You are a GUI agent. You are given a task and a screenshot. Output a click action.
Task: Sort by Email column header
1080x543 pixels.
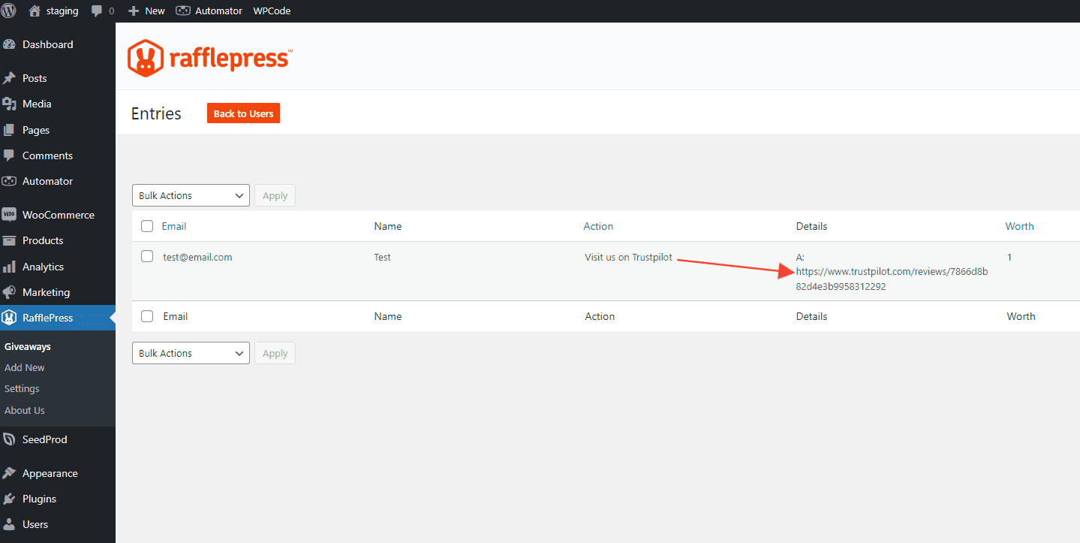pyautogui.click(x=174, y=226)
